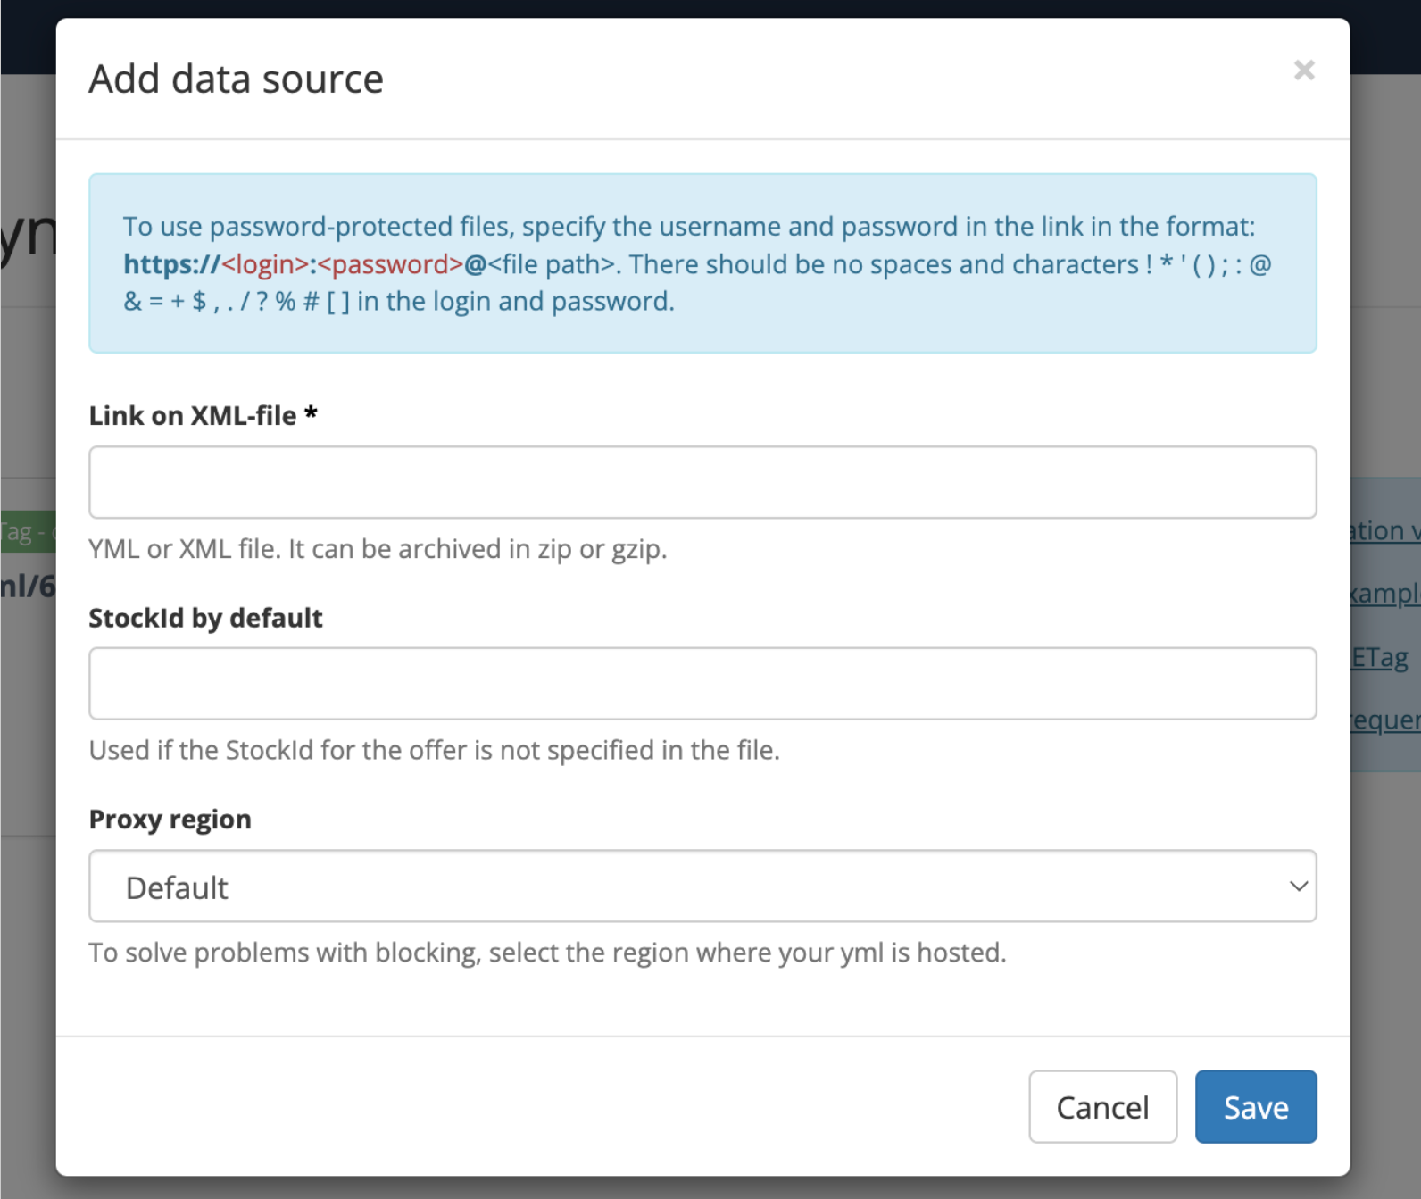Click the Link on XML-file input field
Screen dimensions: 1421x1199
pyautogui.click(x=702, y=482)
